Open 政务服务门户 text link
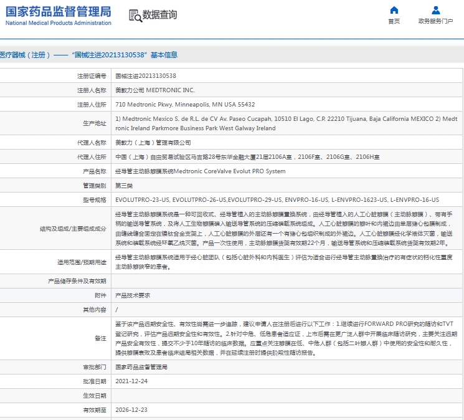Screen dimensions: 464x420 click(x=435, y=21)
